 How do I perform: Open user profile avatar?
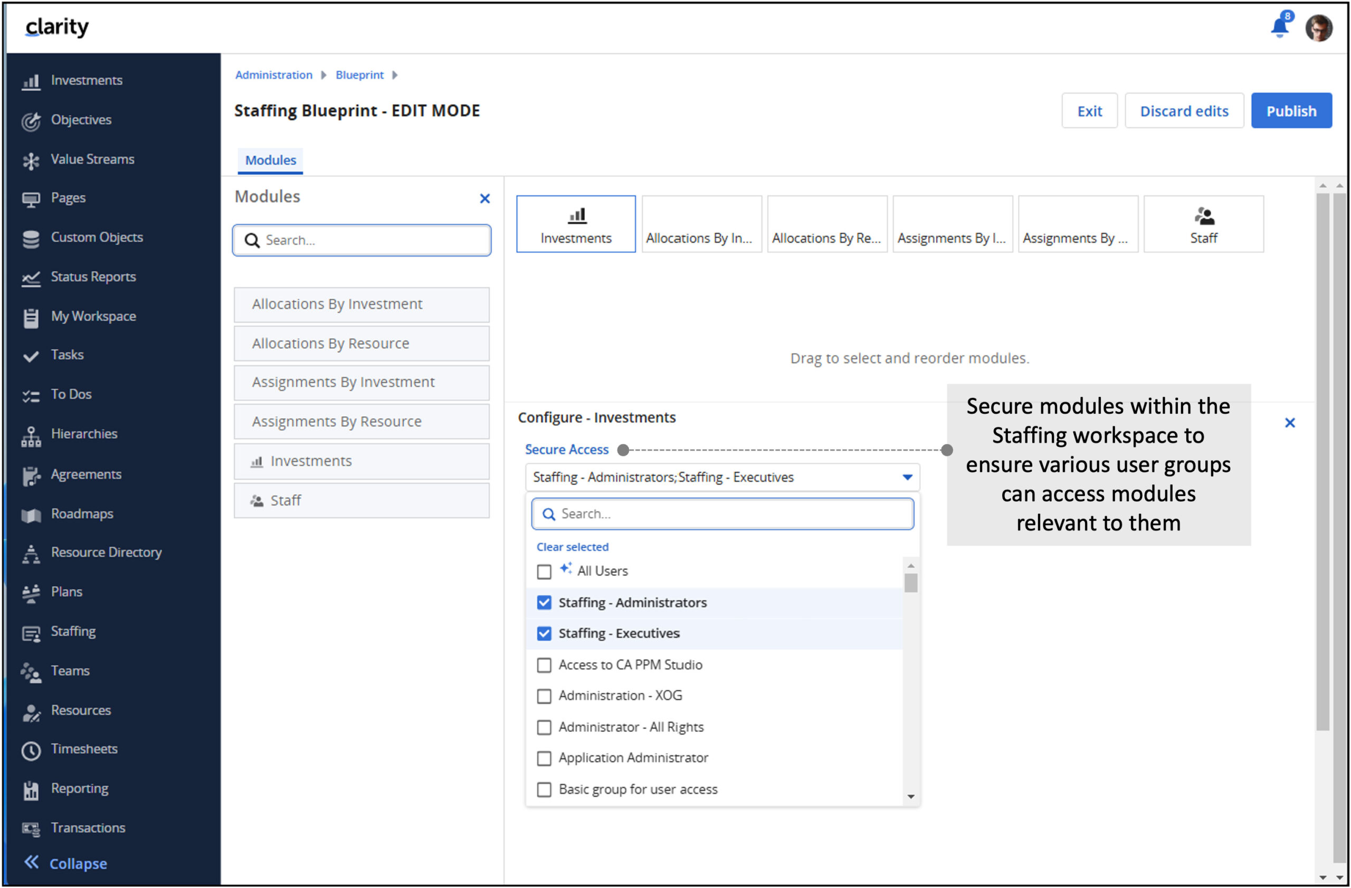pos(1319,27)
